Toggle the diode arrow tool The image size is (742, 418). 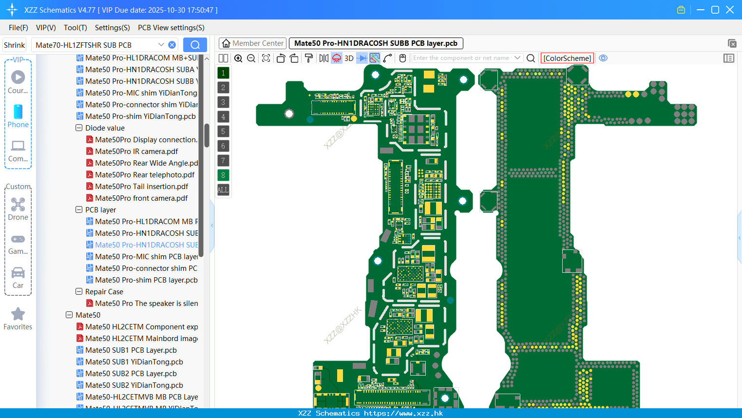click(x=362, y=58)
